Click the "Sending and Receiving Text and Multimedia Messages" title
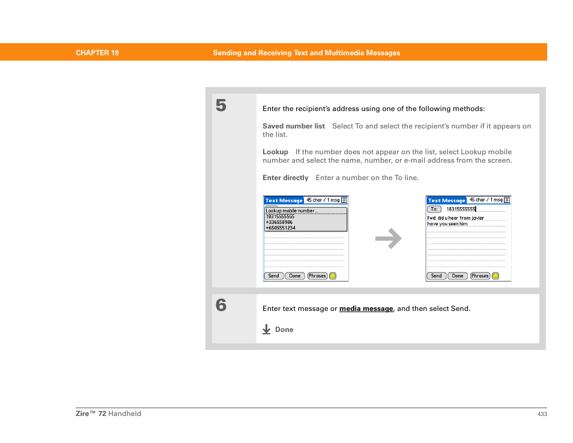The height and width of the screenshot is (443, 573). click(x=306, y=53)
